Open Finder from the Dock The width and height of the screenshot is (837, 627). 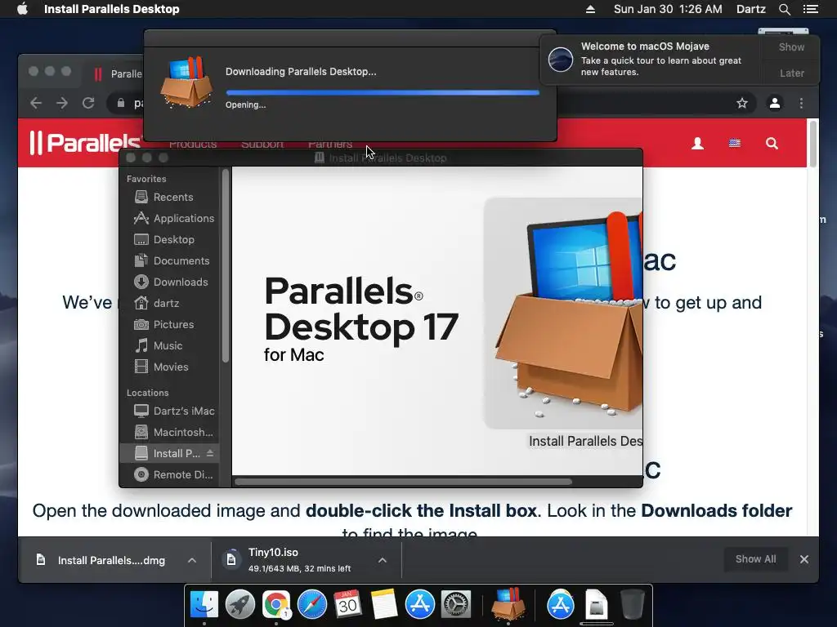[x=204, y=604]
